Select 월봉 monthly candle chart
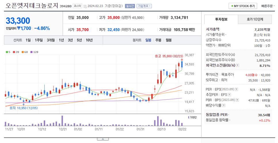The image size is (278, 143). 169,40
